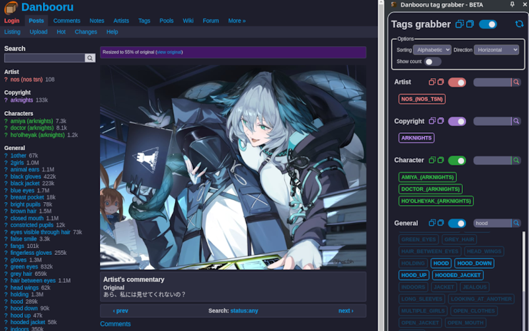Click the Login link
This screenshot has height=331, width=529.
(12, 21)
